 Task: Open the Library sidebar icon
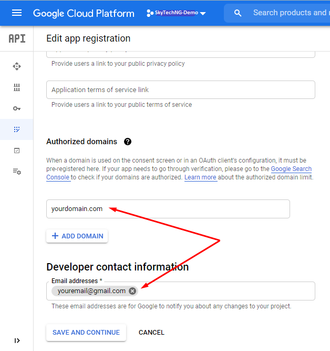click(17, 87)
